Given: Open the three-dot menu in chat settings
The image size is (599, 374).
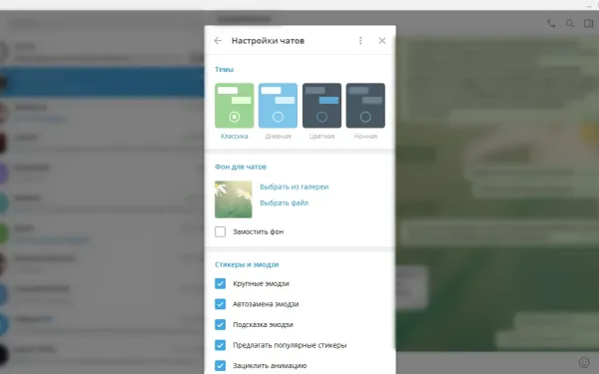Looking at the screenshot, I should click(x=360, y=41).
